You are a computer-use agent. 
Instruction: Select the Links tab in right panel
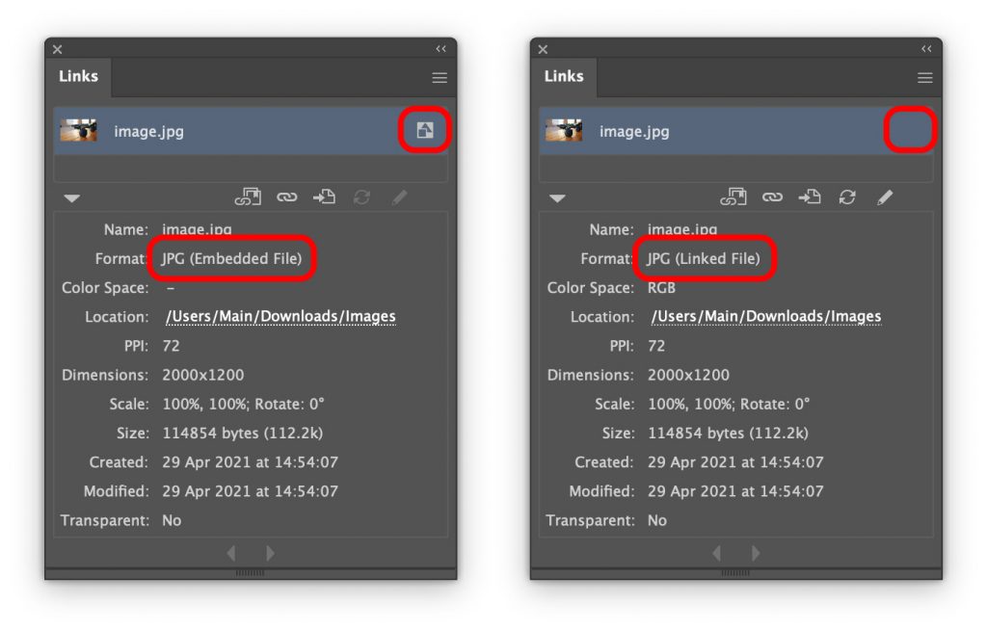tap(564, 76)
